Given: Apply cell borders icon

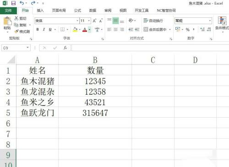Looking at the screenshot, I should point(62,29).
